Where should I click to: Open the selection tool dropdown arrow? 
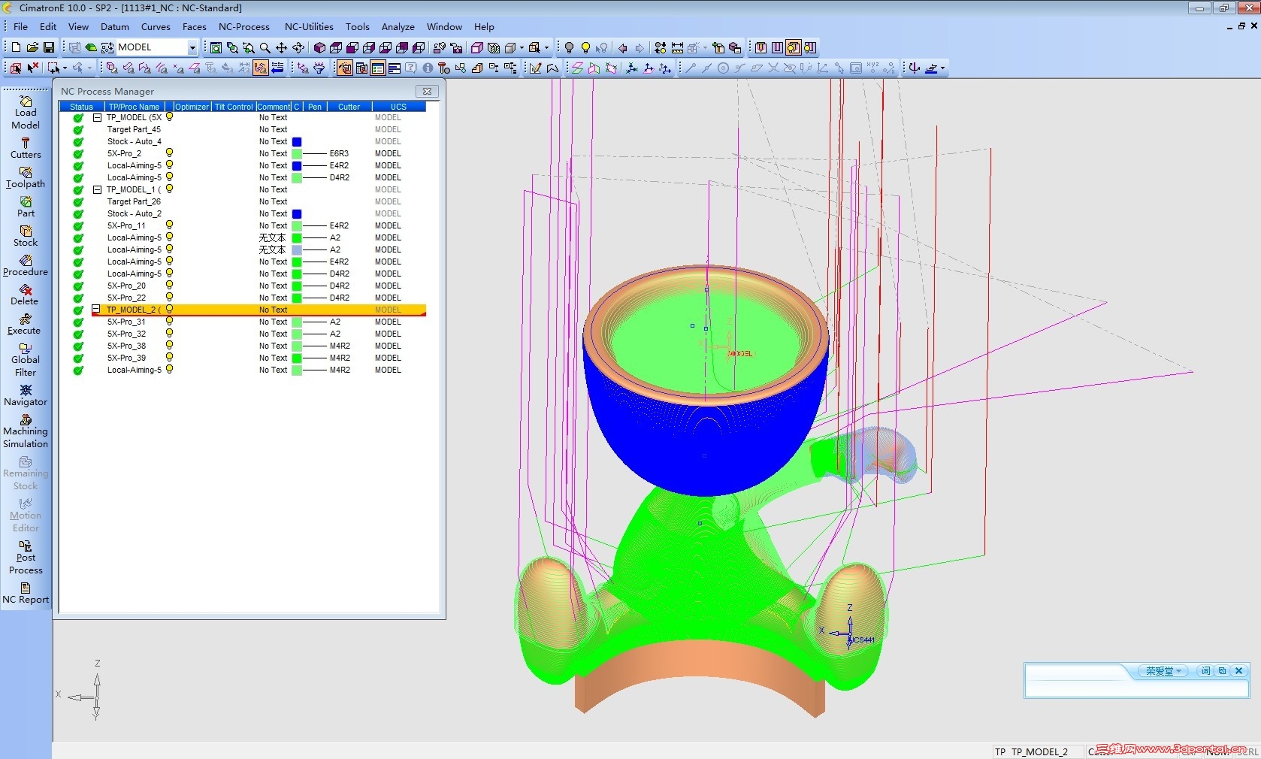pos(65,68)
